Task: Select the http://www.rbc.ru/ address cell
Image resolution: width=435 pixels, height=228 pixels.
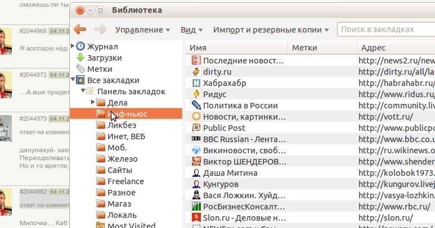Action: pyautogui.click(x=394, y=207)
